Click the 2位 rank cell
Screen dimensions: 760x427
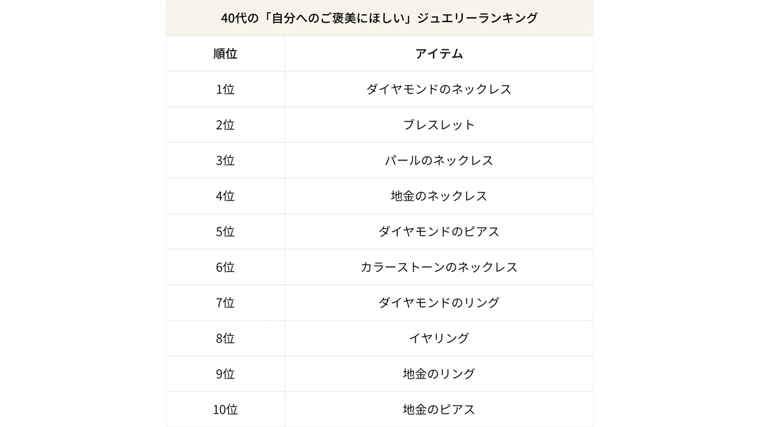pyautogui.click(x=225, y=125)
